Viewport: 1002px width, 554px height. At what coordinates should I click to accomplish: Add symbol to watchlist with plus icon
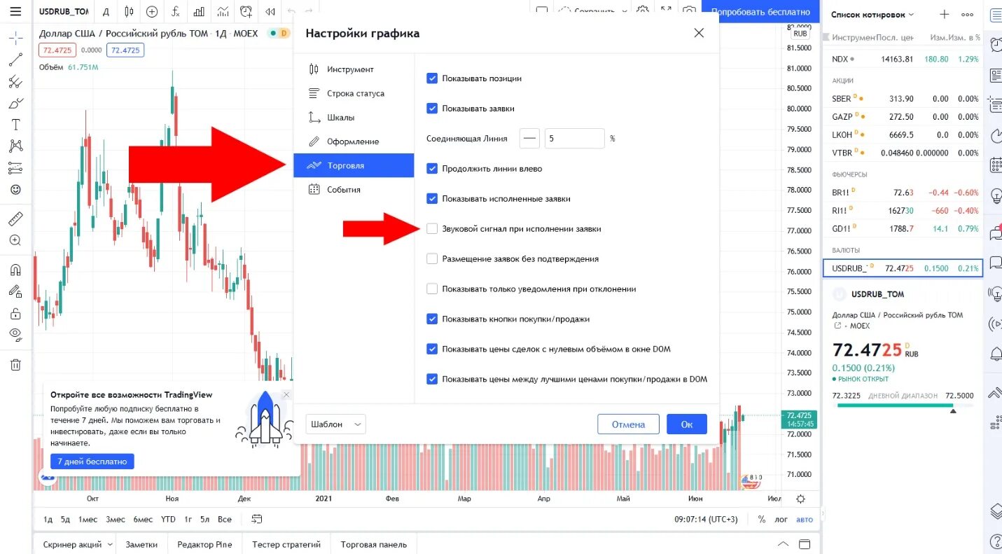pyautogui.click(x=945, y=14)
